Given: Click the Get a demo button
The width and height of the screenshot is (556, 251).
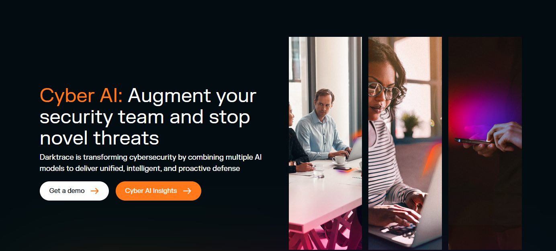Looking at the screenshot, I should (74, 191).
